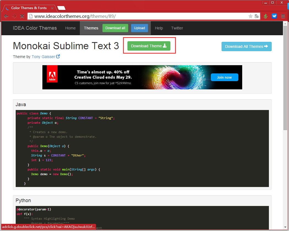Click scrollbar up arrow
Image resolution: width=289 pixels, height=231 pixels.
click(x=285, y=23)
